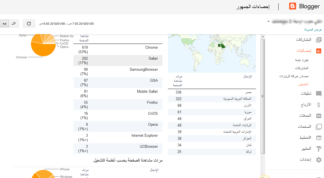The width and height of the screenshot is (324, 178).
Task: Click the العراق country row
Action: [212, 119]
